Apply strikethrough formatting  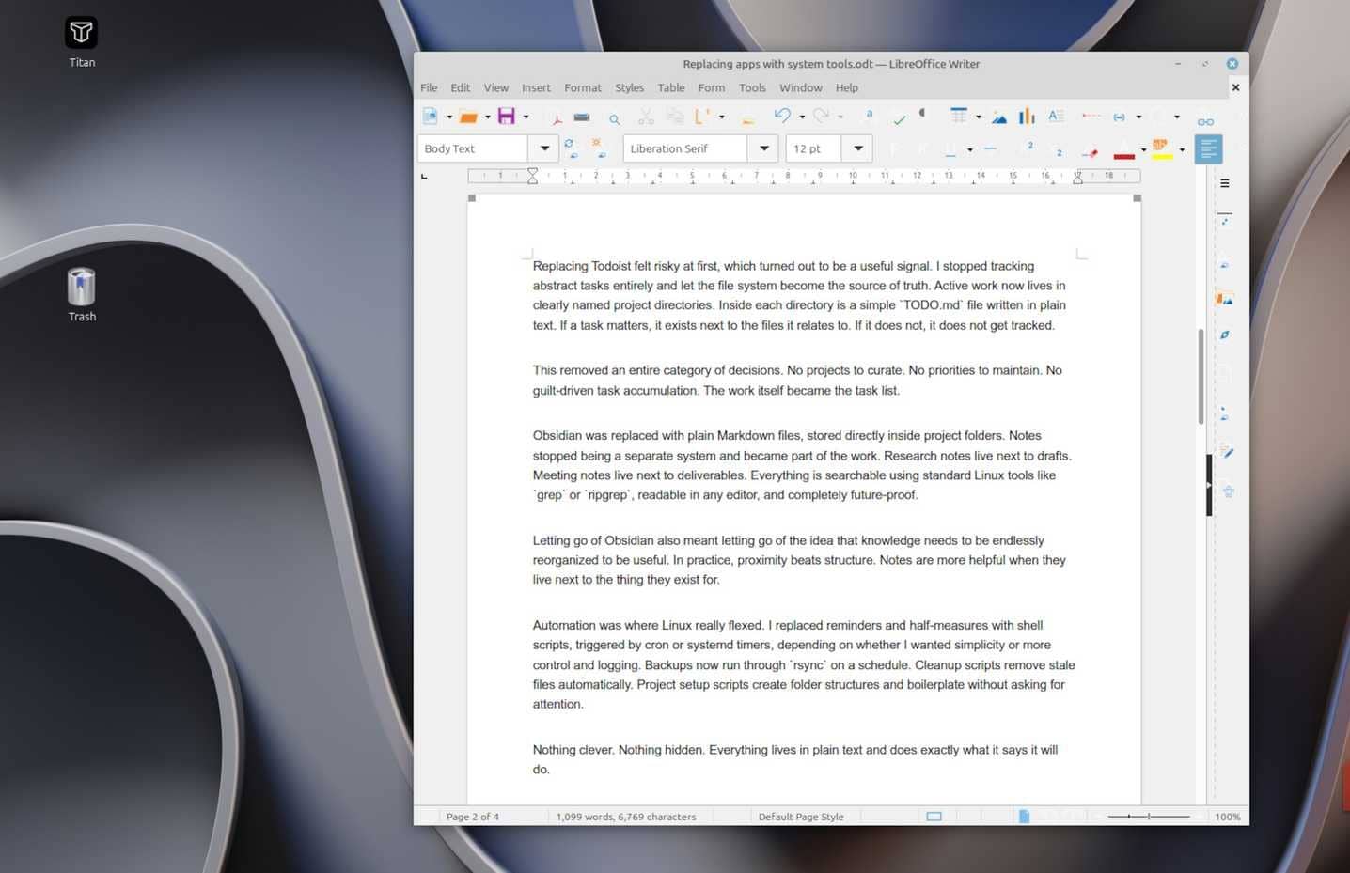pos(990,148)
